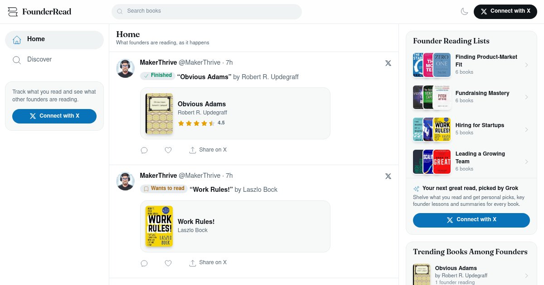Screen dimensions: 544x285
Task: Click the Grok sparkle icon
Action: coord(416,189)
